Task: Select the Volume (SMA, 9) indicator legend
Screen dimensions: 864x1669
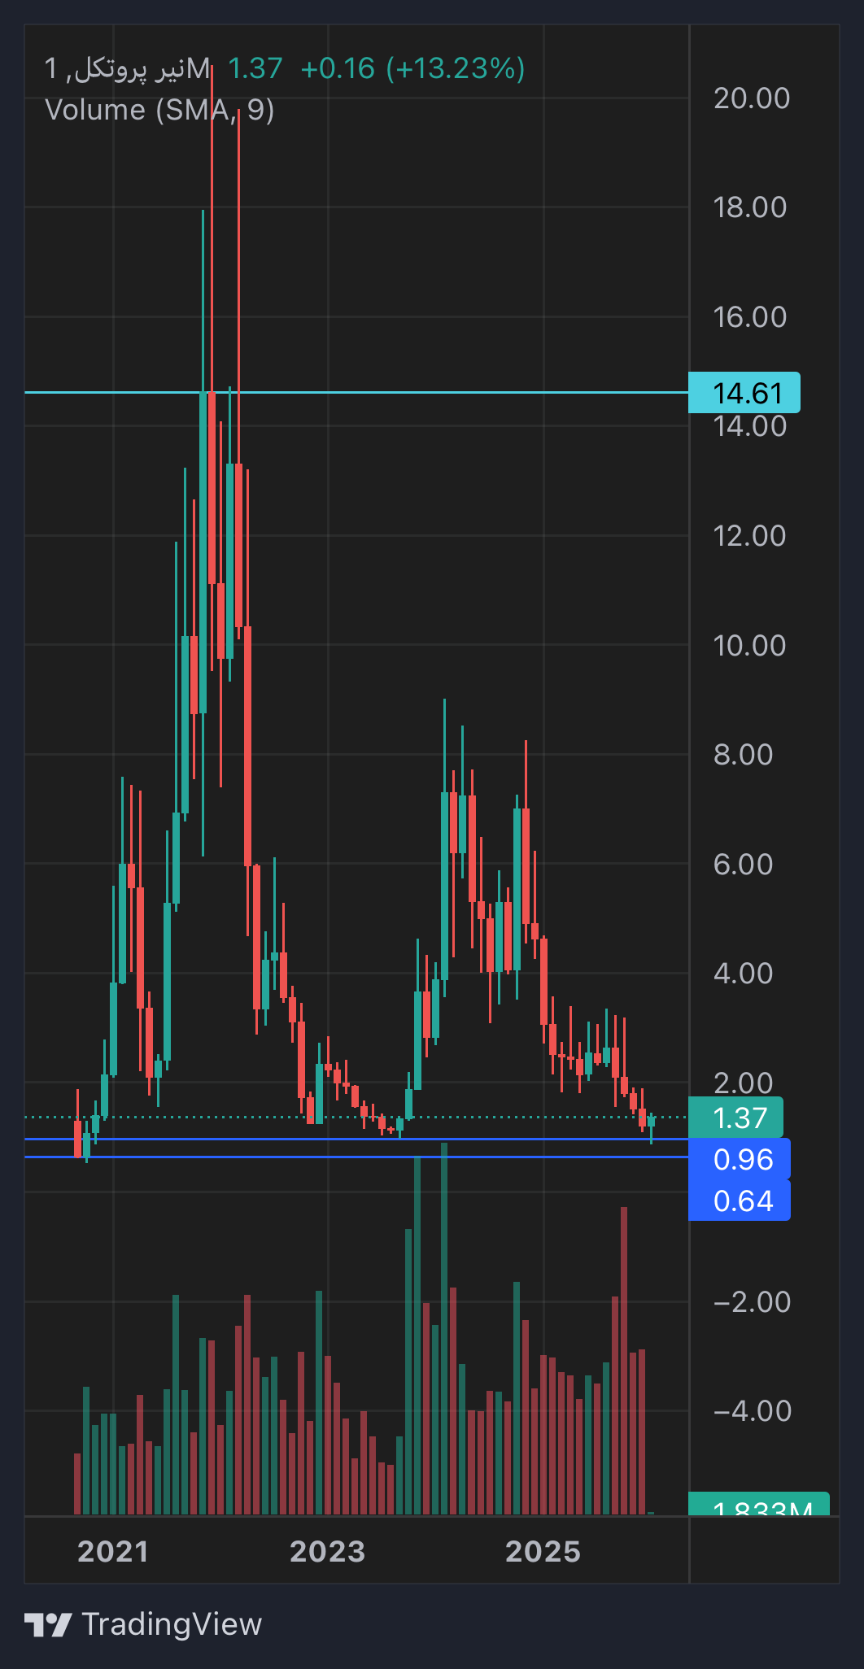Action: click(159, 110)
